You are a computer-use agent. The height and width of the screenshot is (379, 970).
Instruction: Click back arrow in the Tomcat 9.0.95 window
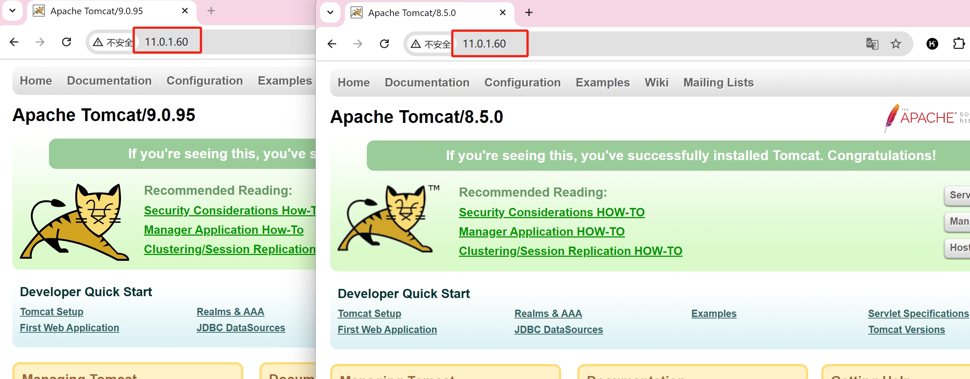click(14, 42)
